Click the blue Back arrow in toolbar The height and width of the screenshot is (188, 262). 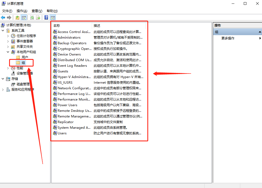click(x=3, y=18)
